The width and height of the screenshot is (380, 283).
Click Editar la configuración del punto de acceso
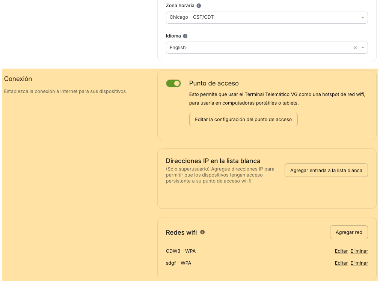point(243,120)
